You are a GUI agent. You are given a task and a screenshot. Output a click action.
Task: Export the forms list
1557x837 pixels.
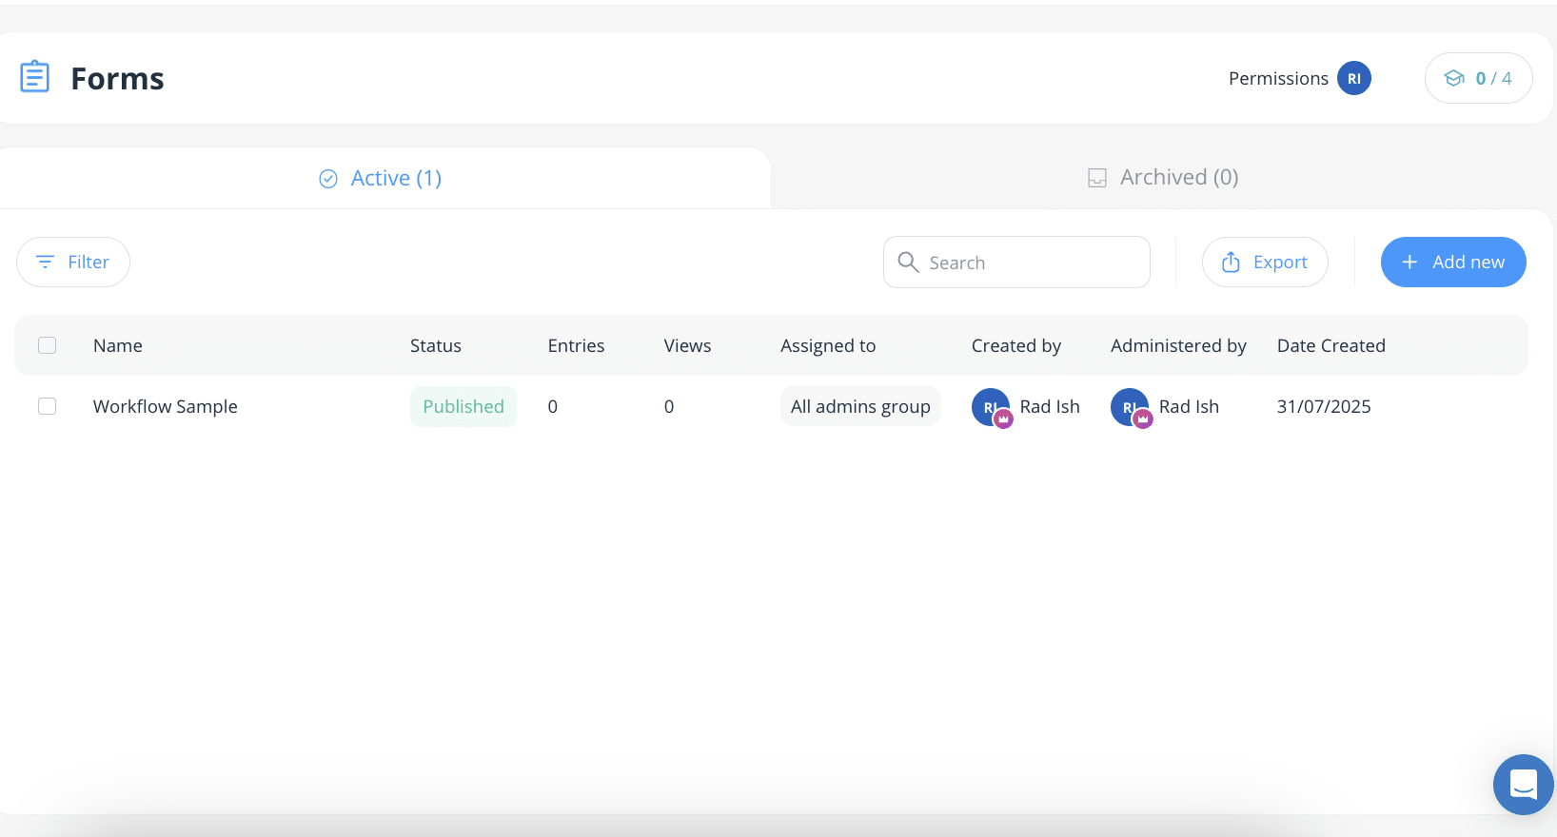(1265, 262)
